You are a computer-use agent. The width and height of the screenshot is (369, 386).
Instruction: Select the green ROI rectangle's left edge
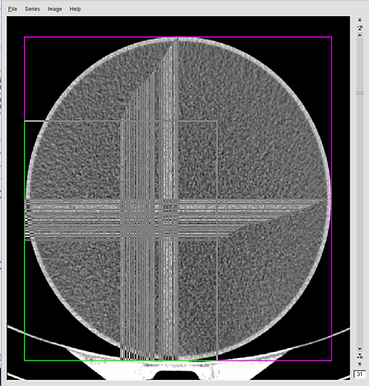pos(25,241)
